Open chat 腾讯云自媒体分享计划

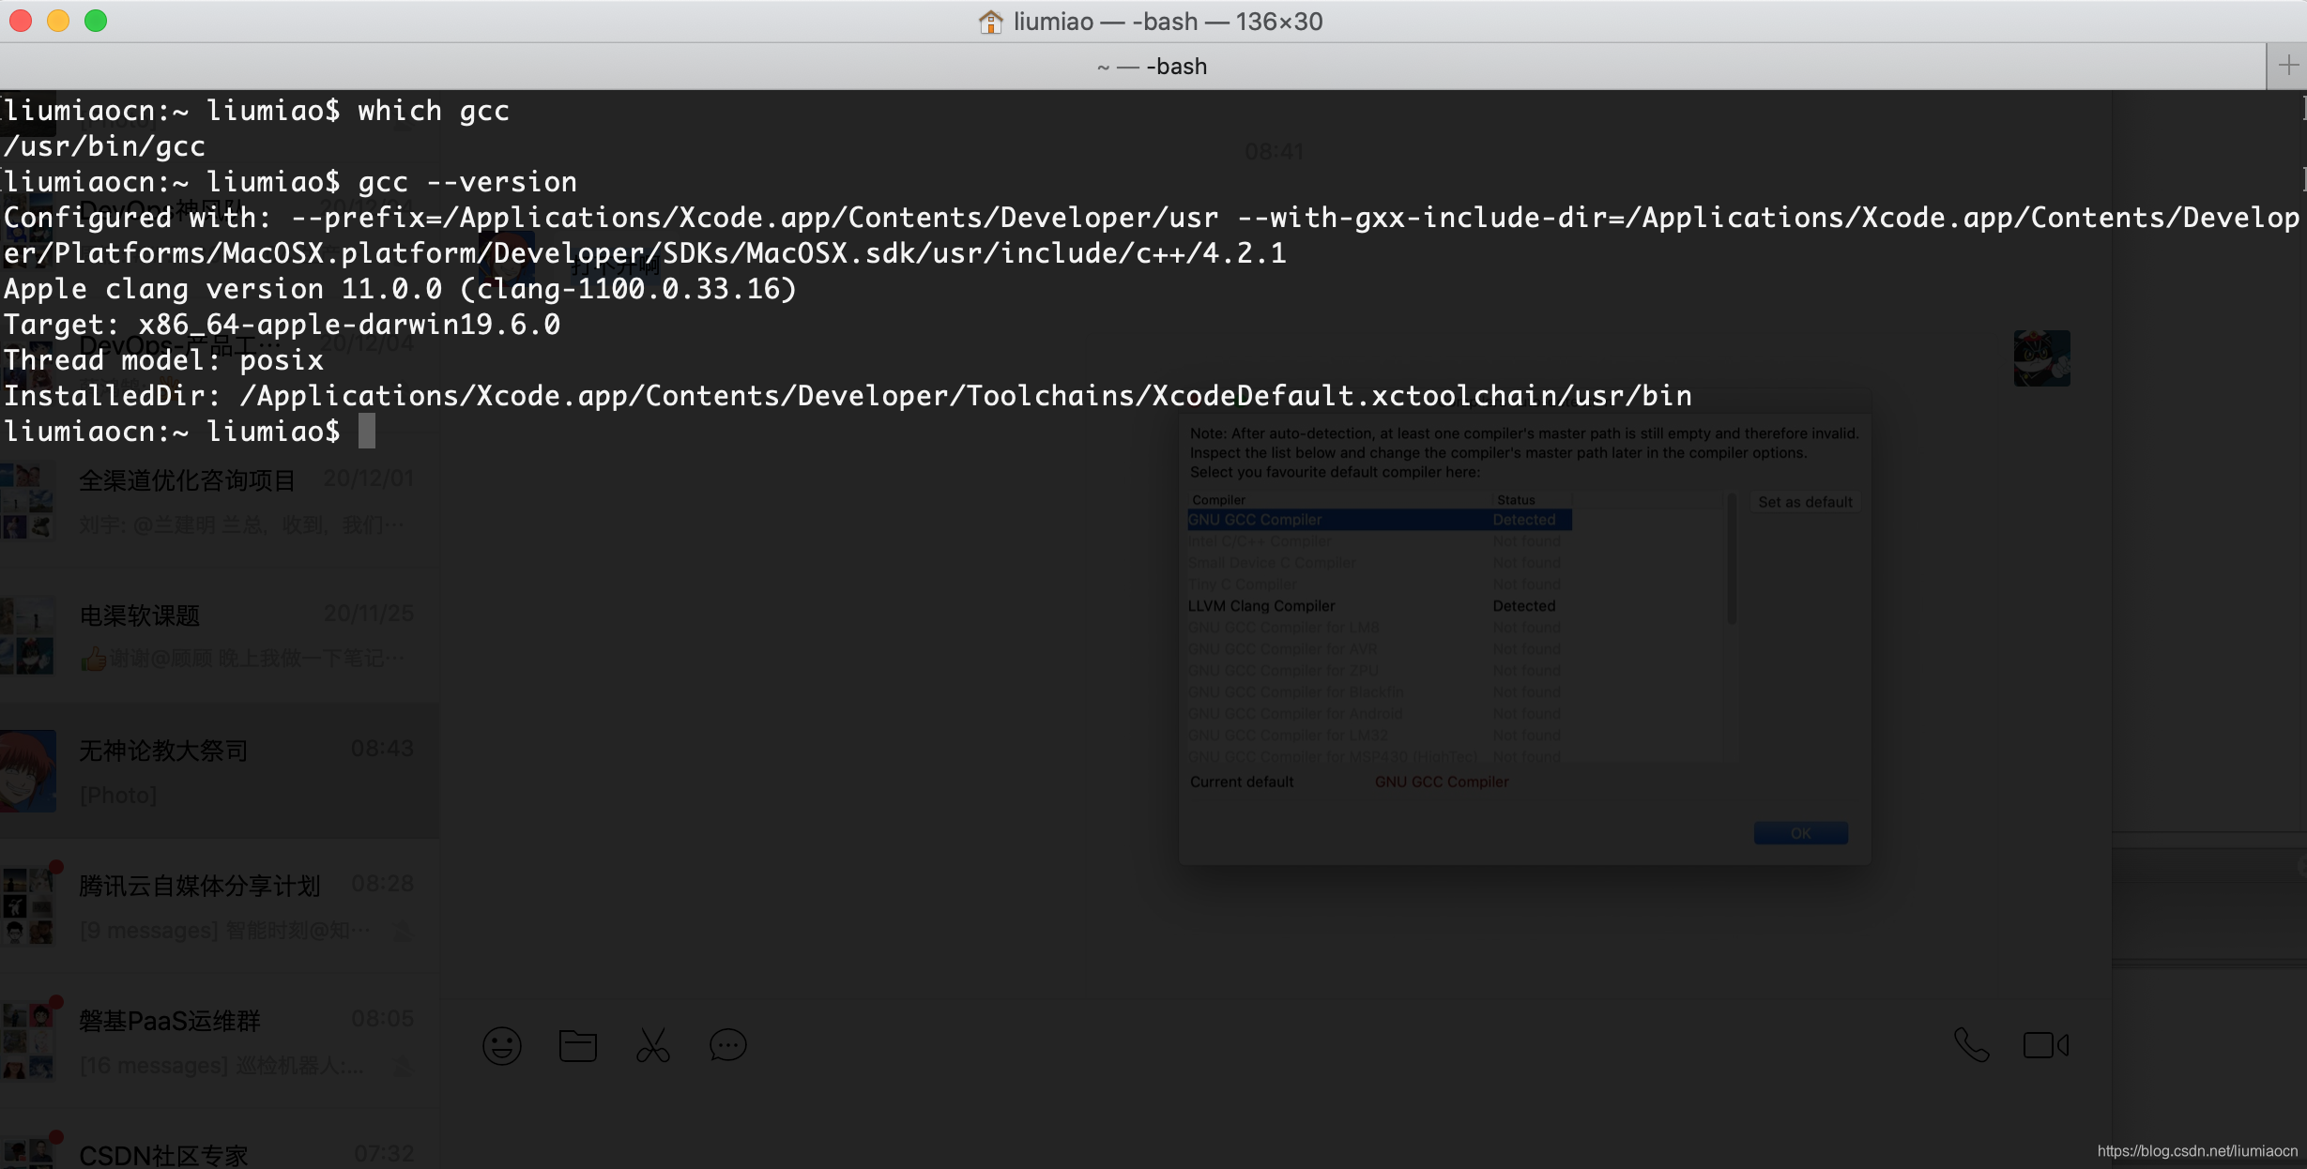pos(220,906)
